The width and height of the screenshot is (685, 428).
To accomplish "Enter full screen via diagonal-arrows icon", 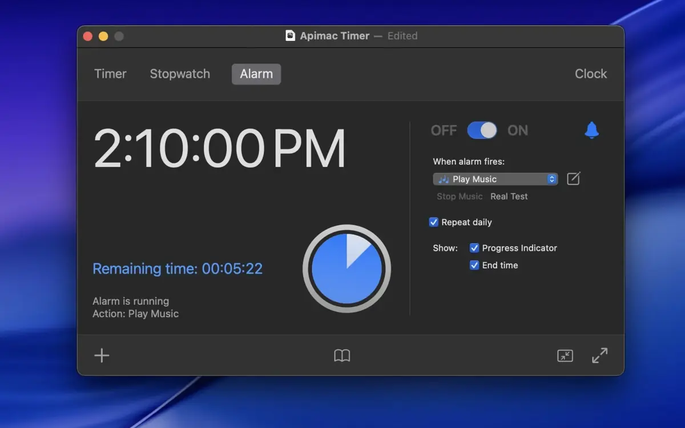I will [x=600, y=355].
